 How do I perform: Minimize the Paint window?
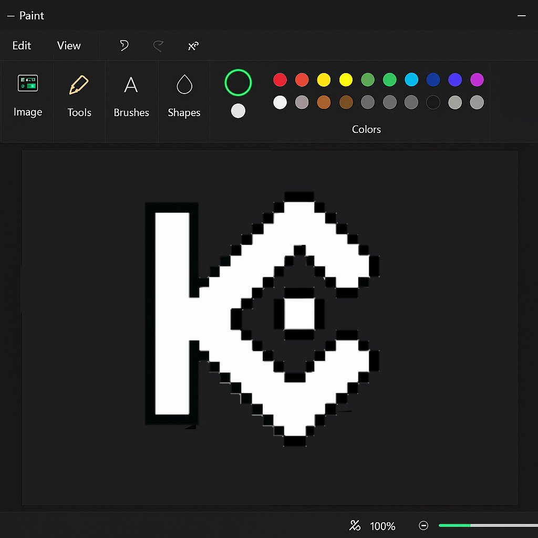522,16
